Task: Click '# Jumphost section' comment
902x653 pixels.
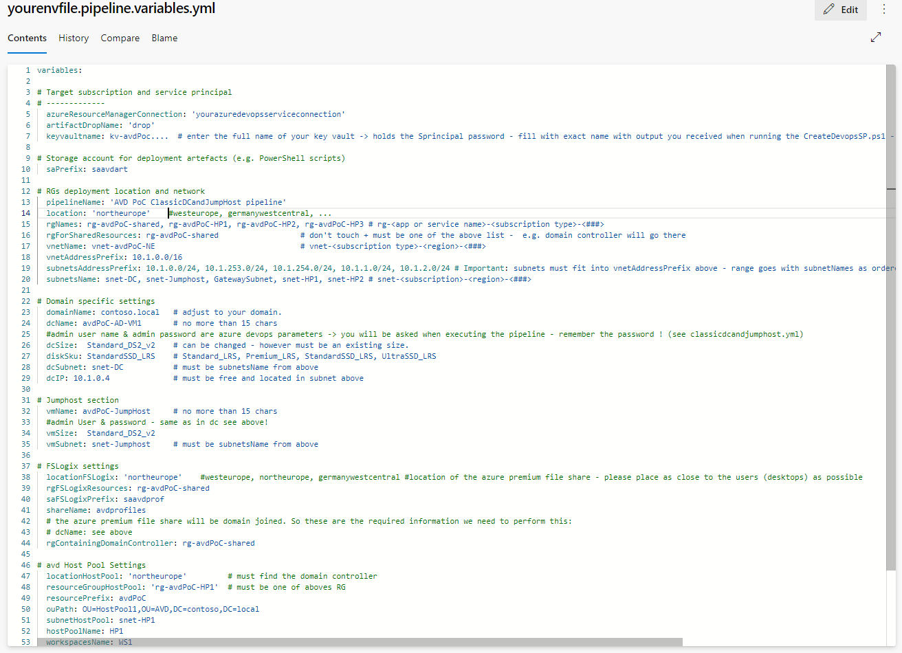Action: pyautogui.click(x=78, y=400)
